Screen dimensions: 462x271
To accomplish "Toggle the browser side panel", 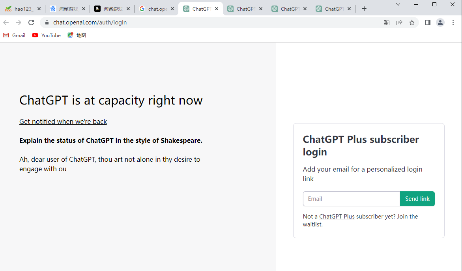I will [428, 22].
